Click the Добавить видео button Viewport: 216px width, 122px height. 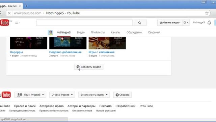pos(170,23)
